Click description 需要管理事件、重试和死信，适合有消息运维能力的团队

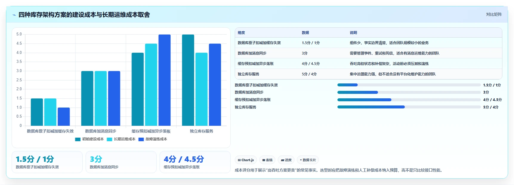(x=394, y=53)
